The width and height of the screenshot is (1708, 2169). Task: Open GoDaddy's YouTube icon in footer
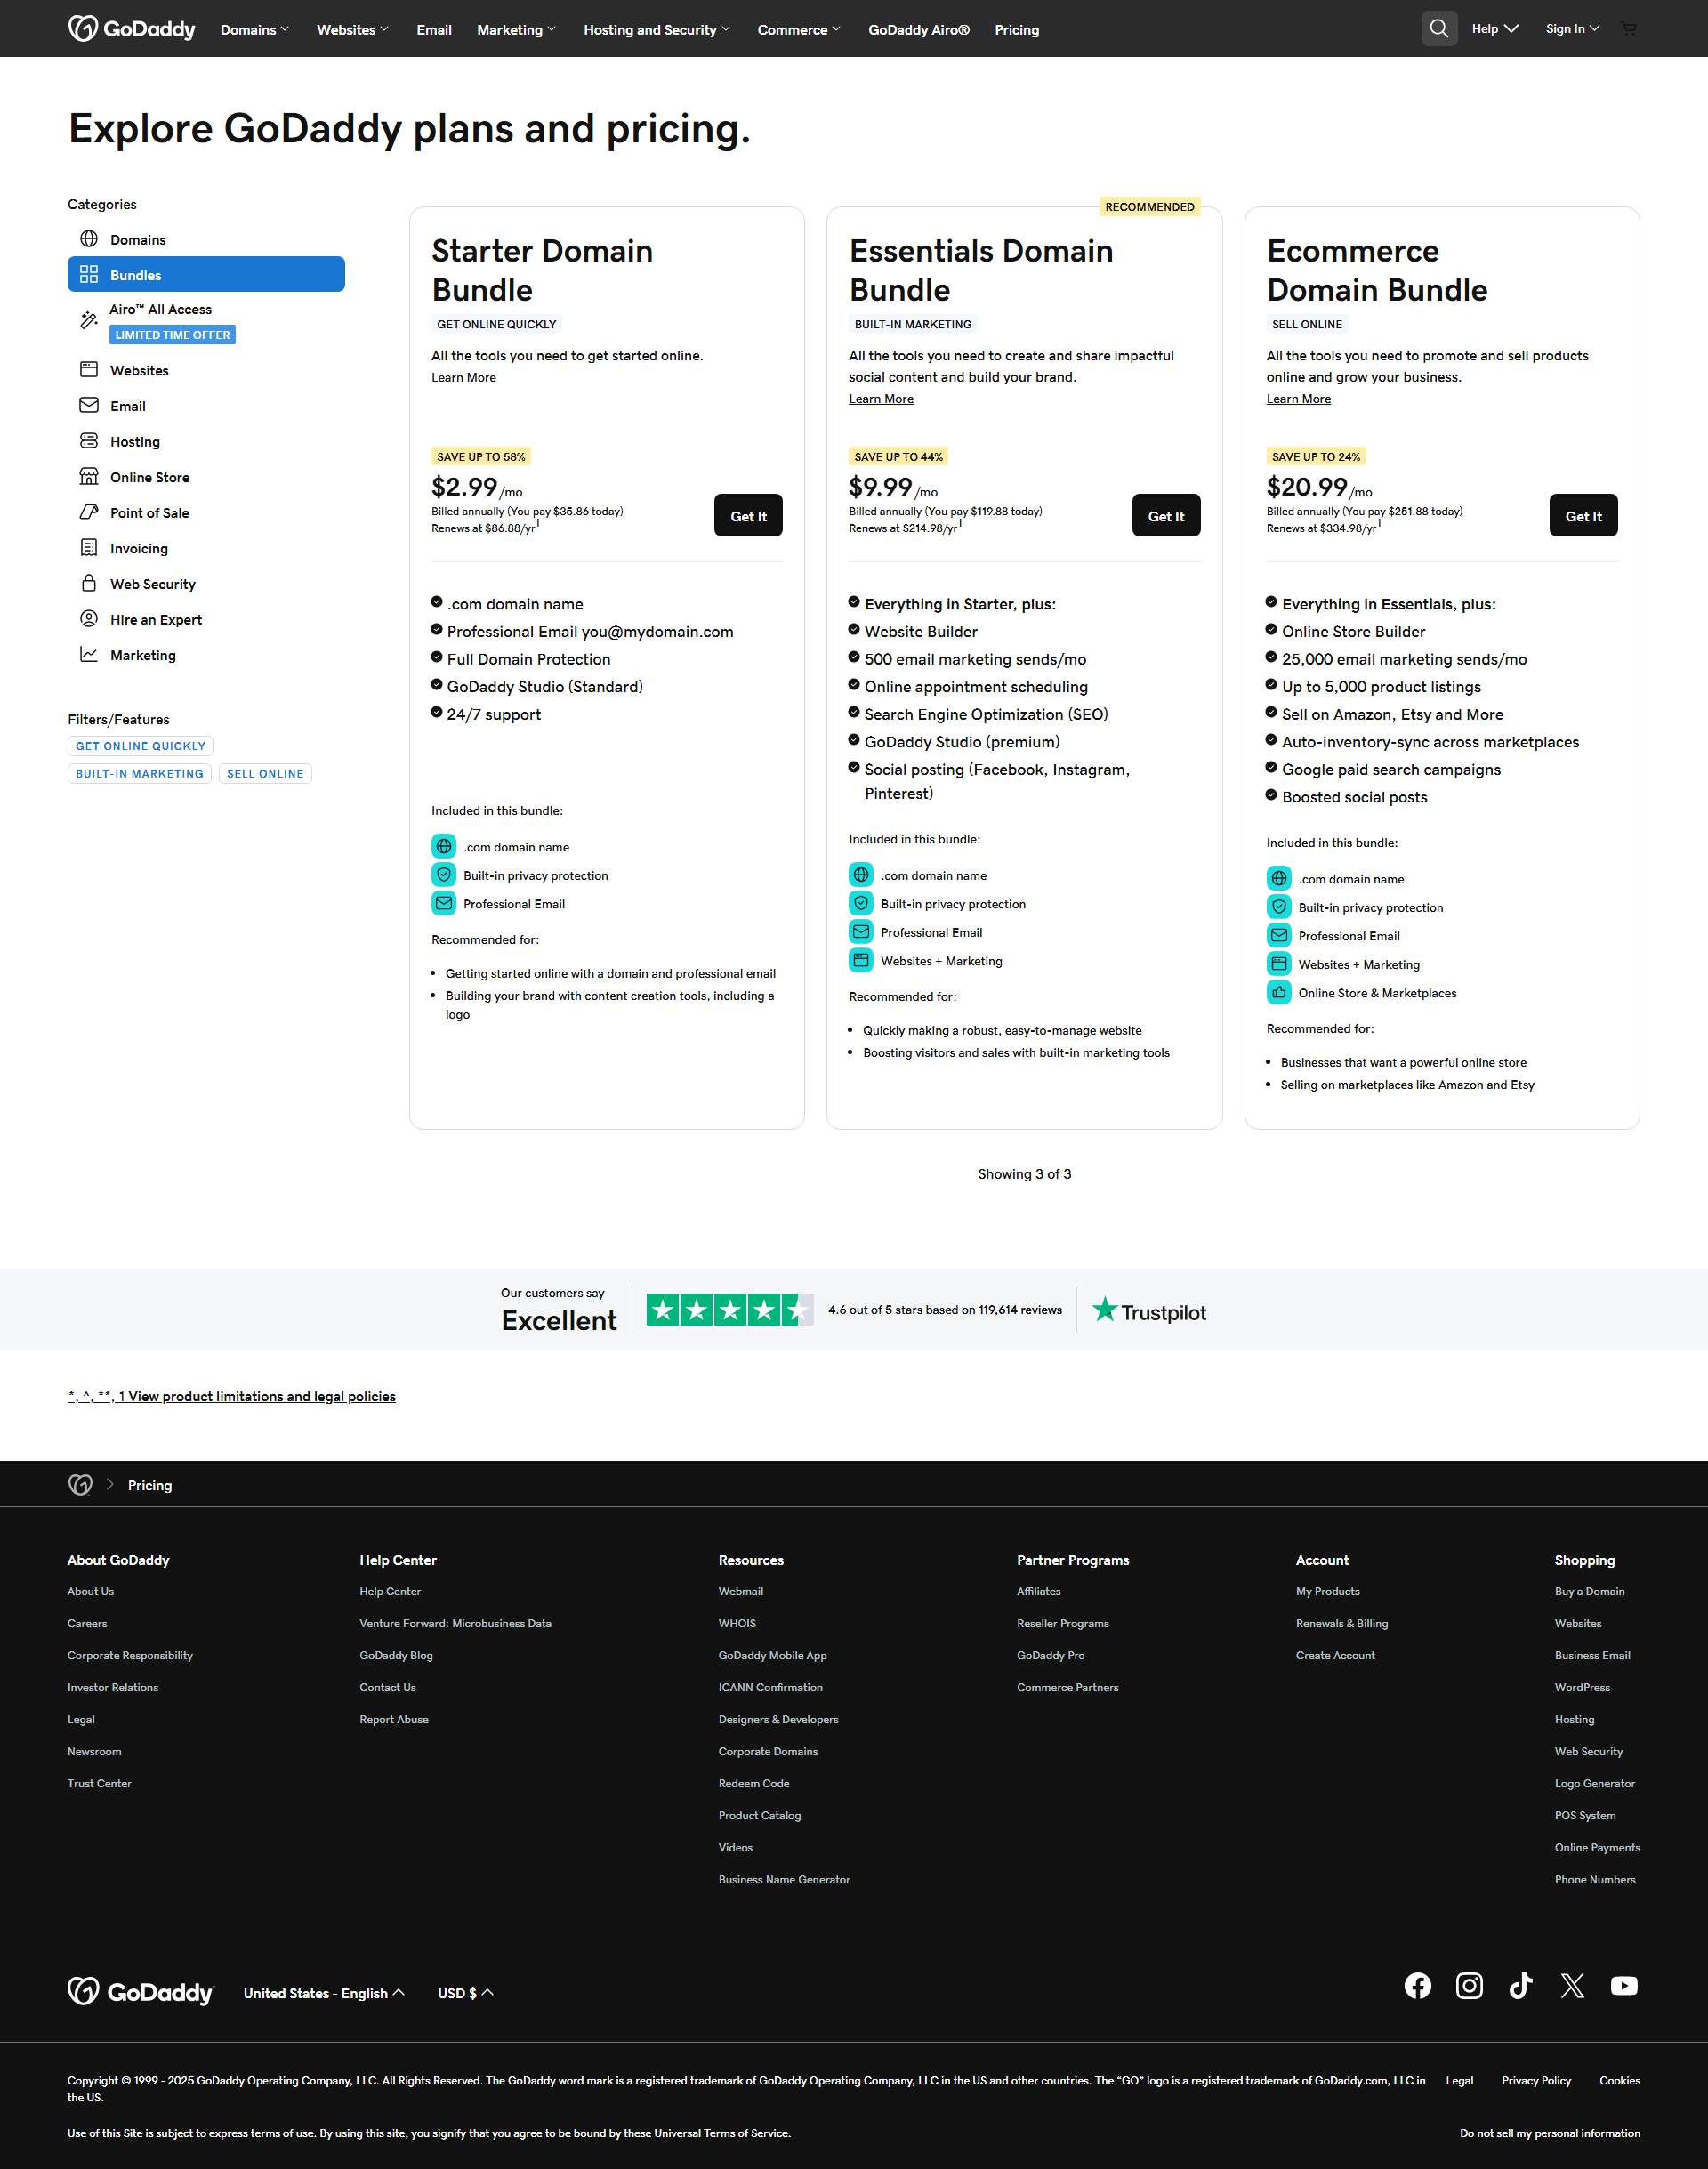(x=1624, y=1985)
